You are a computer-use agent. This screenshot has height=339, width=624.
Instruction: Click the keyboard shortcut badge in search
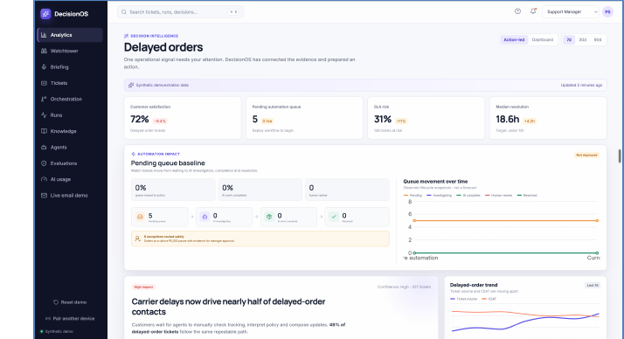[x=233, y=12]
